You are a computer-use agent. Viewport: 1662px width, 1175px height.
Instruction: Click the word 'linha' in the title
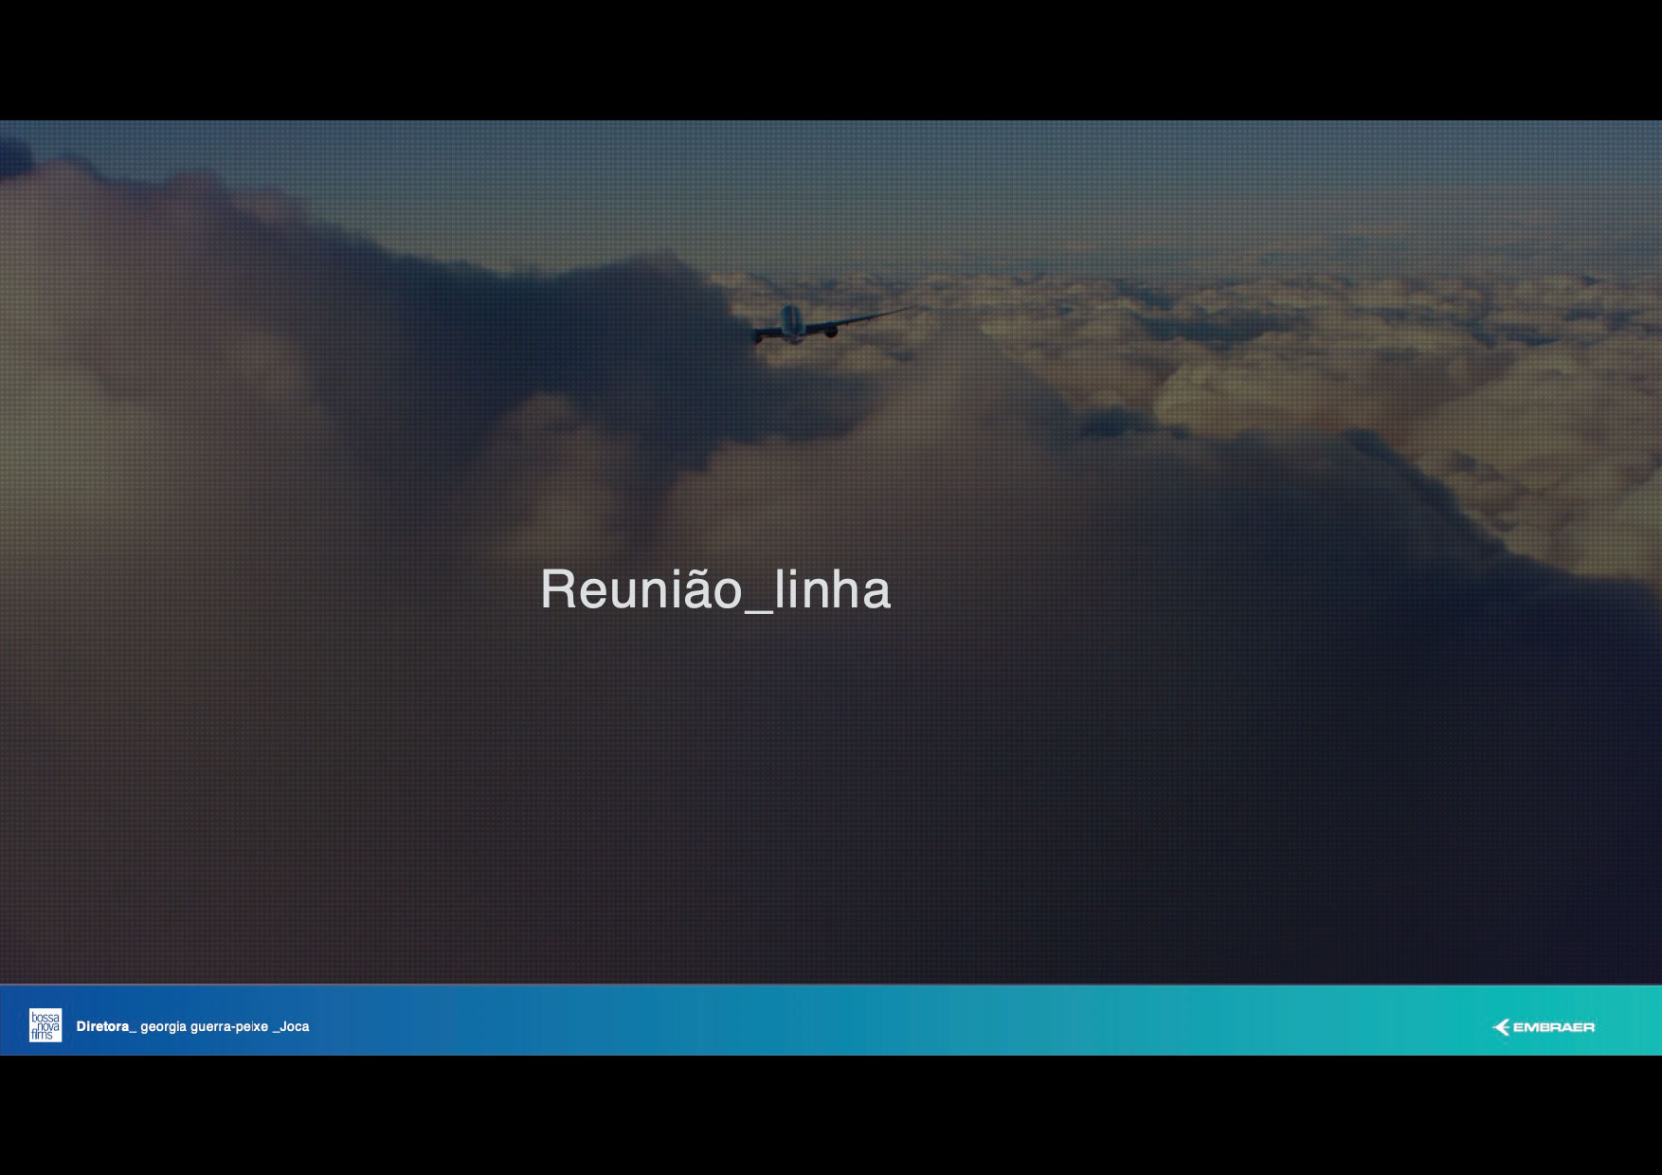tap(833, 589)
